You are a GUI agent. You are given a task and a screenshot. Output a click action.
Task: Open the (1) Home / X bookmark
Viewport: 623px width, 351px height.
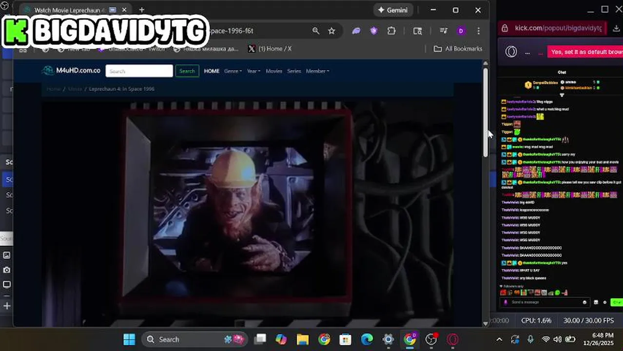click(270, 49)
